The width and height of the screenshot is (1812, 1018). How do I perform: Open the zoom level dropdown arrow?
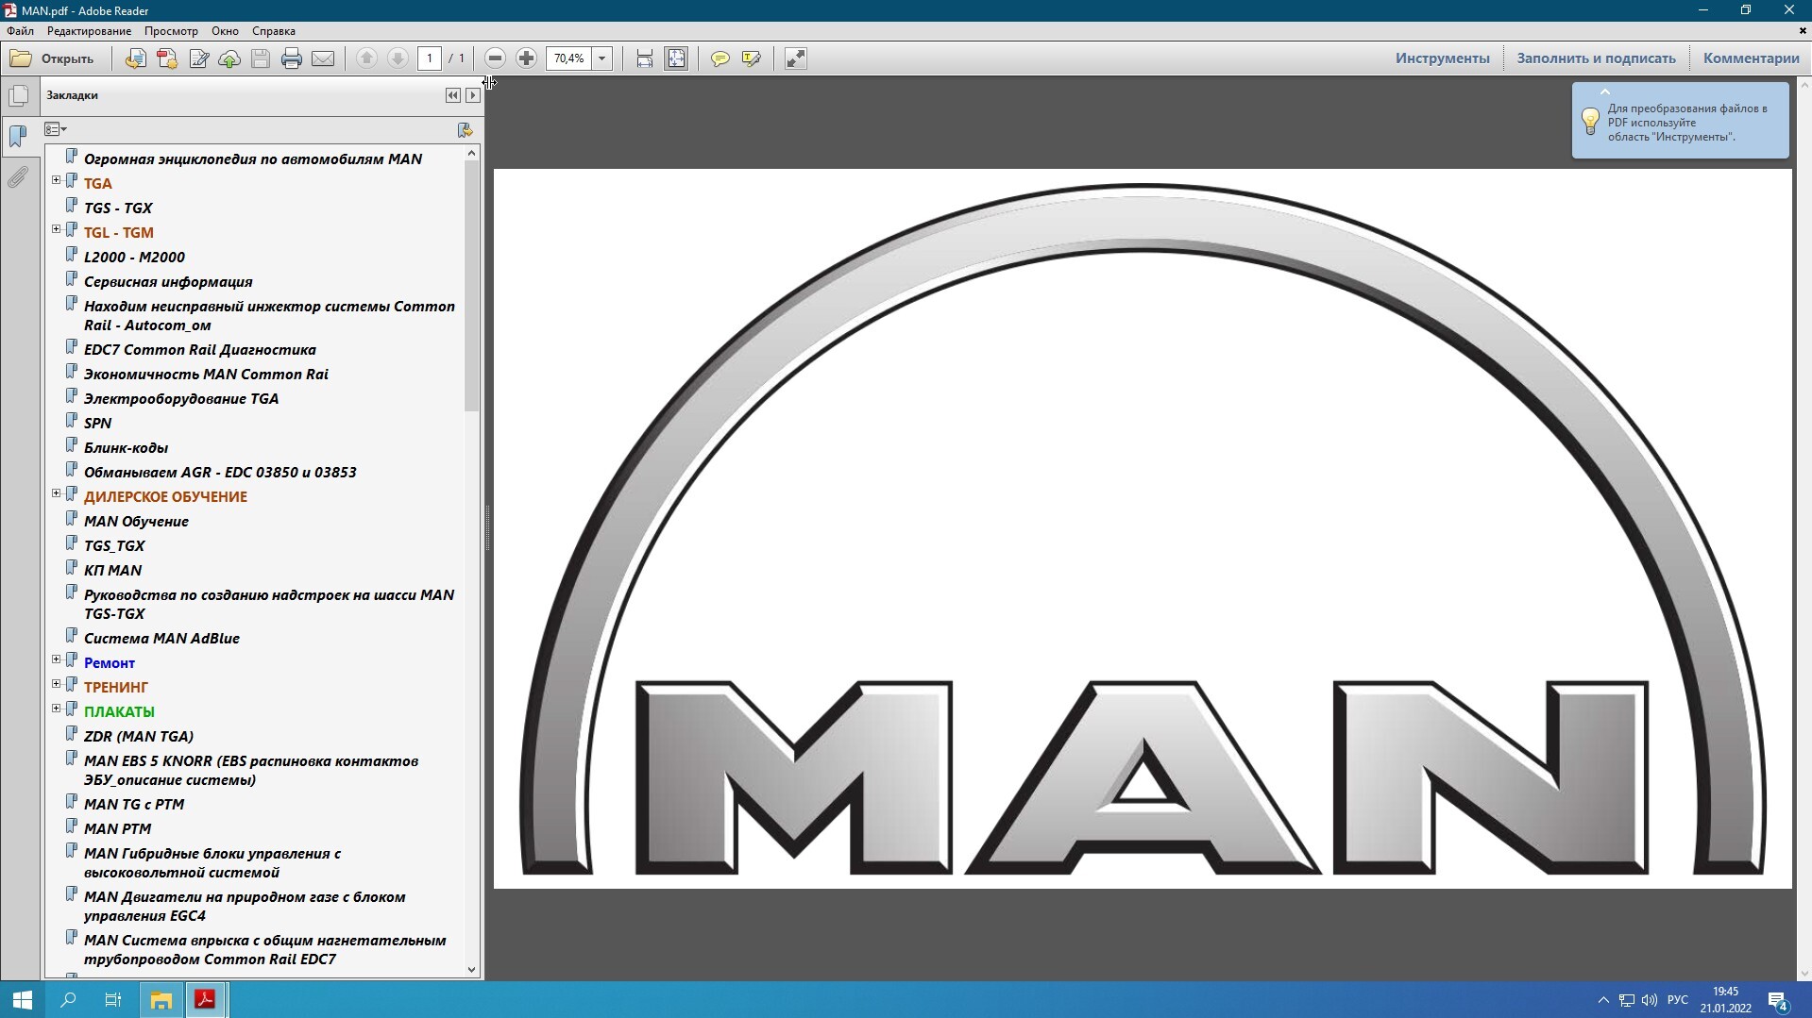click(x=602, y=58)
